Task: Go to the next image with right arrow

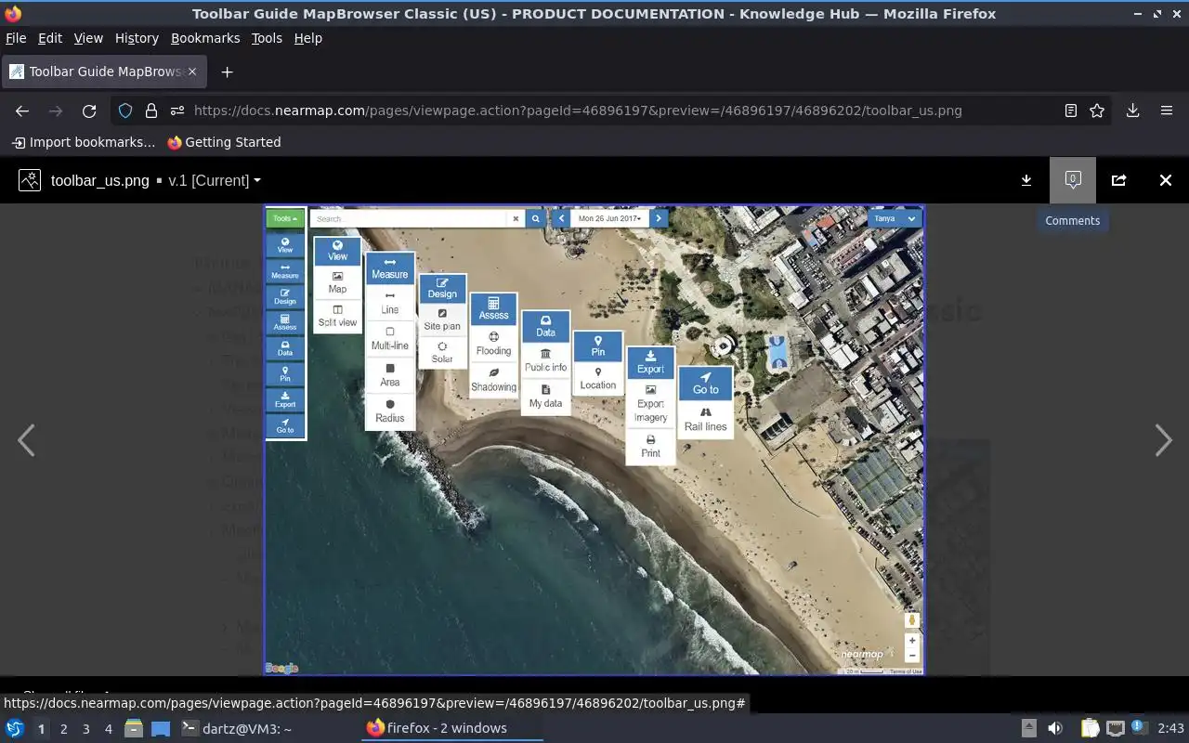Action: (1163, 440)
